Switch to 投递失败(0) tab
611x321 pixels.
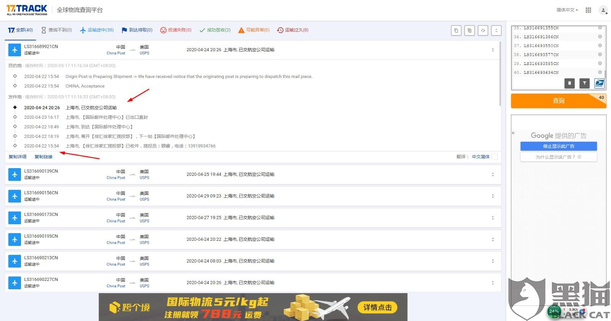tap(176, 30)
